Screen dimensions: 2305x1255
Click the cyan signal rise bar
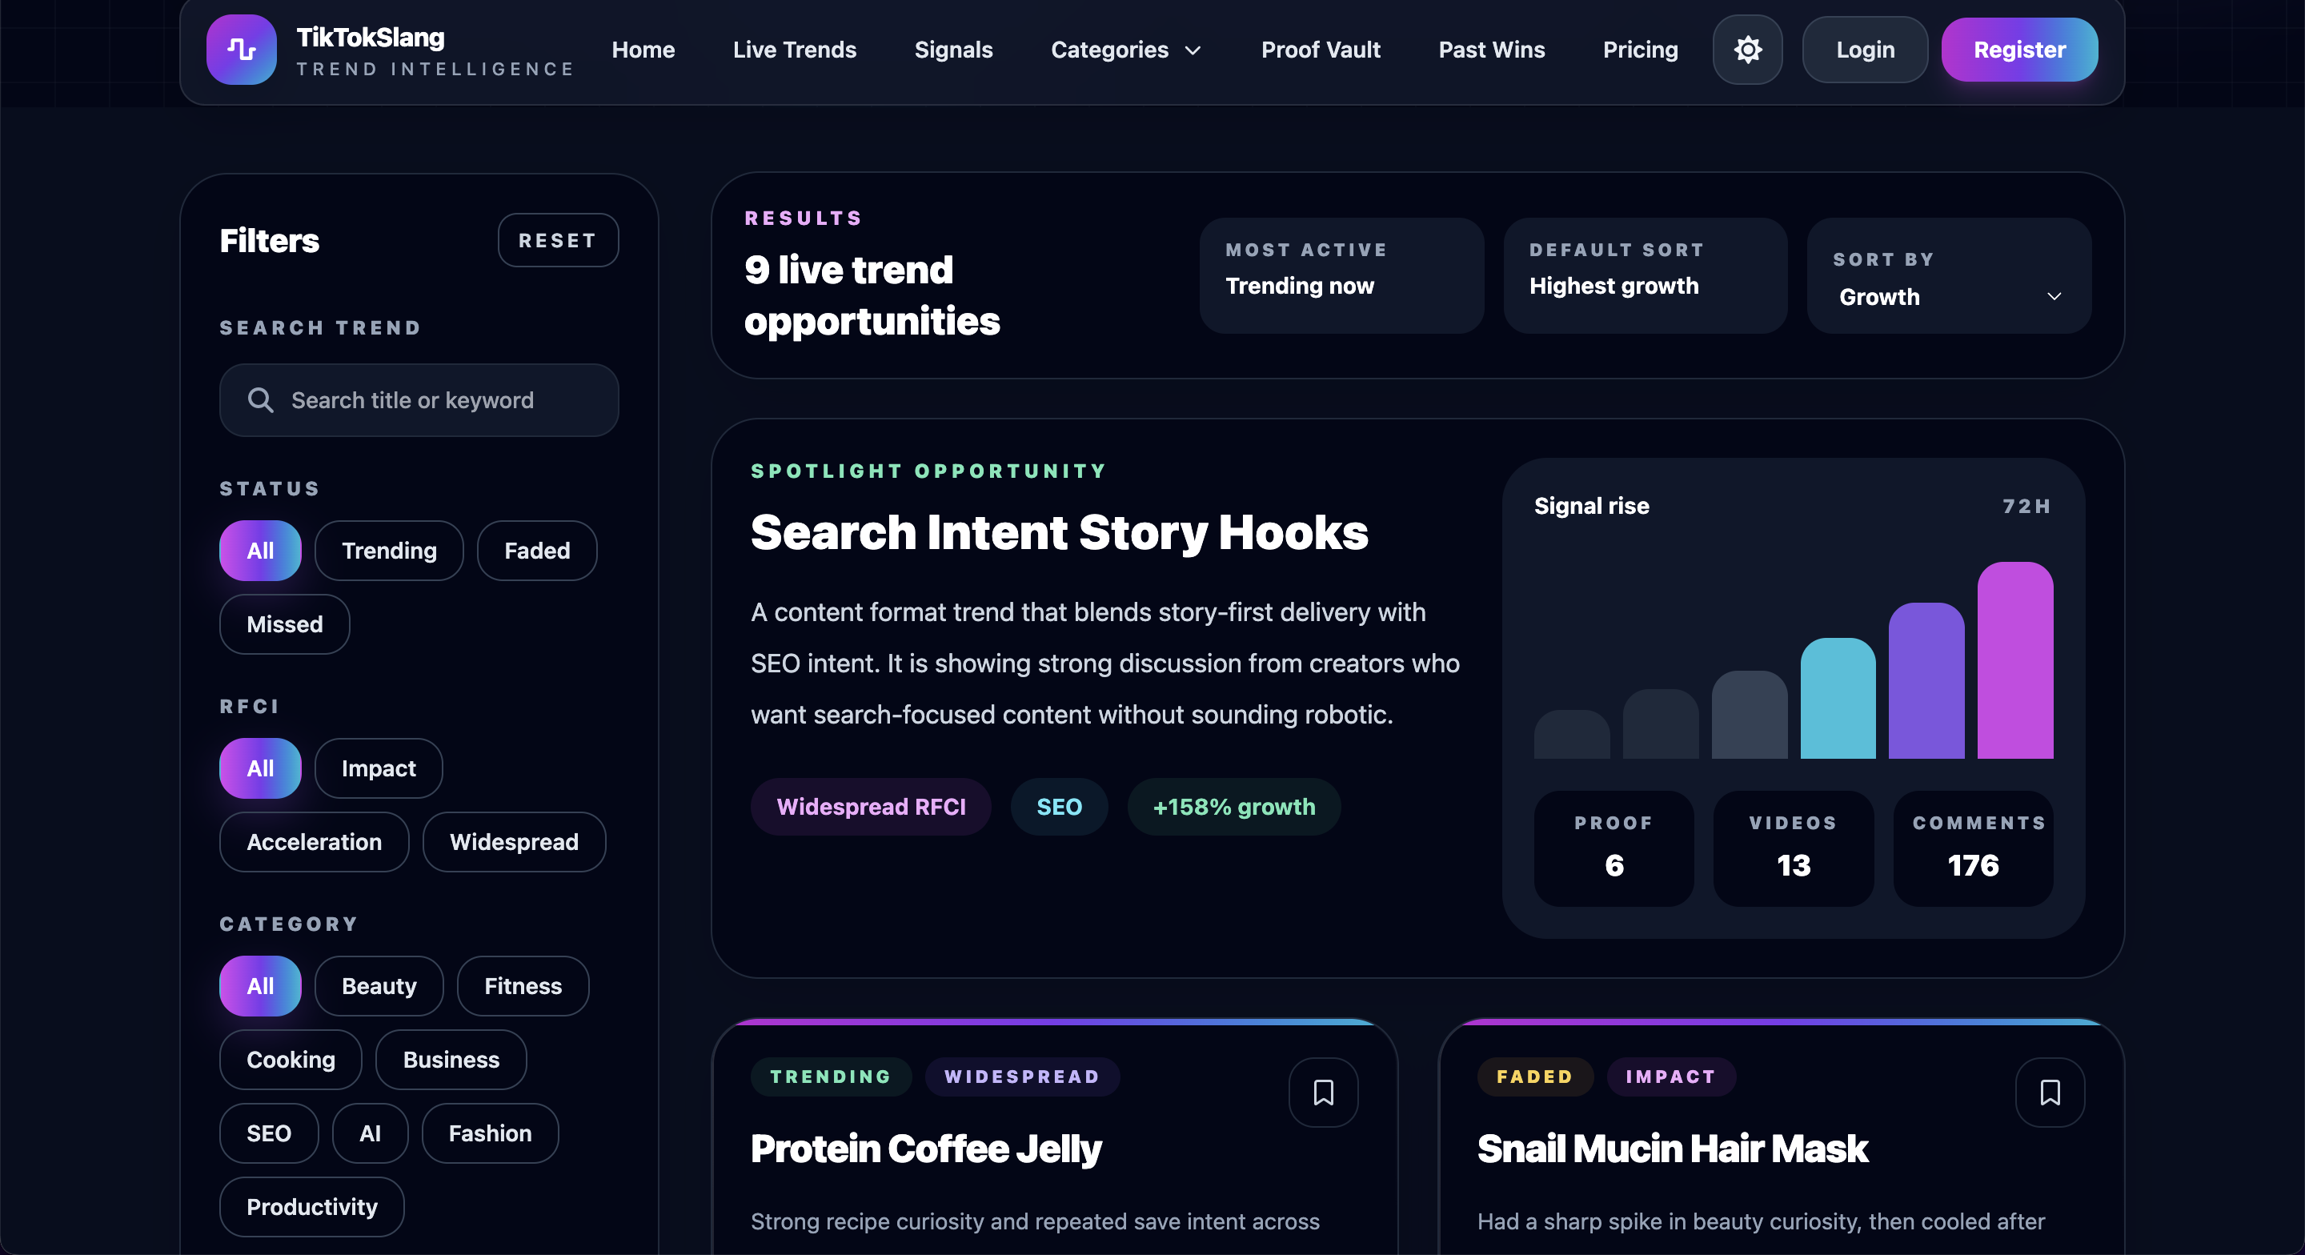click(x=1837, y=698)
